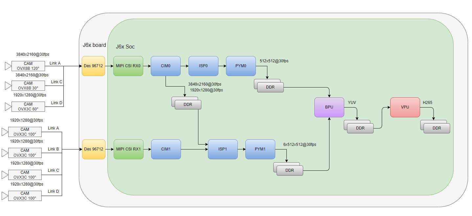
Task: Select the Link B label
Action: (x=53, y=149)
